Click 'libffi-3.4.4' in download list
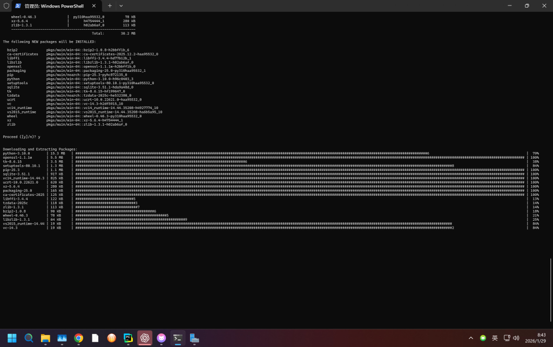The image size is (553, 347). [x=15, y=199]
